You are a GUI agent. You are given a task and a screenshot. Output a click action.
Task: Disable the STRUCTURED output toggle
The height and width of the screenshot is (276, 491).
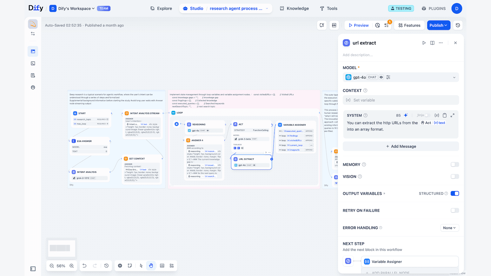point(454,194)
